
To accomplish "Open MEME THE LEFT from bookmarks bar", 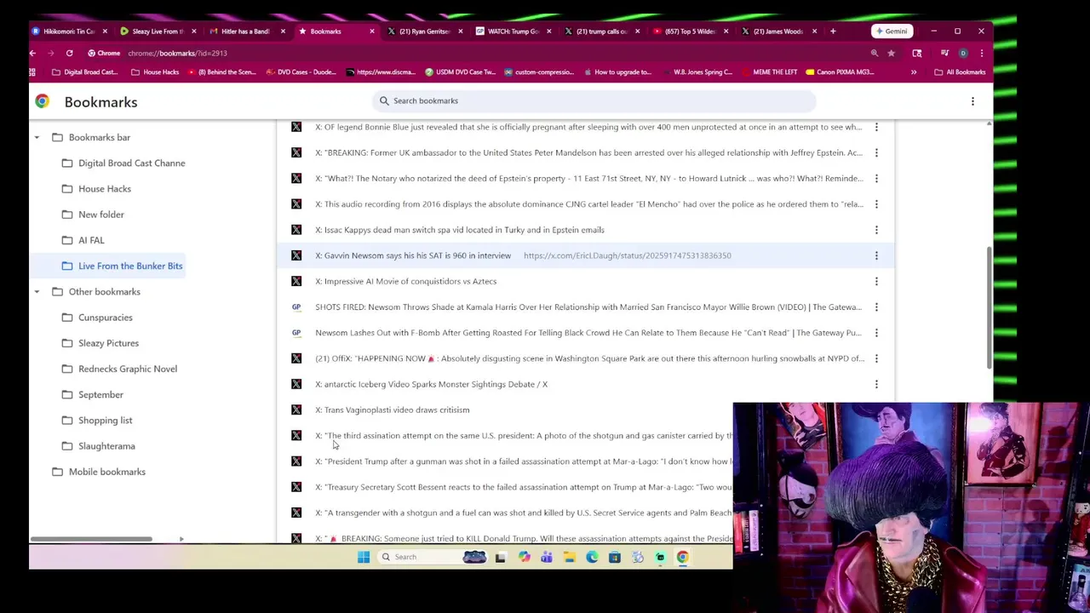I will tap(769, 72).
